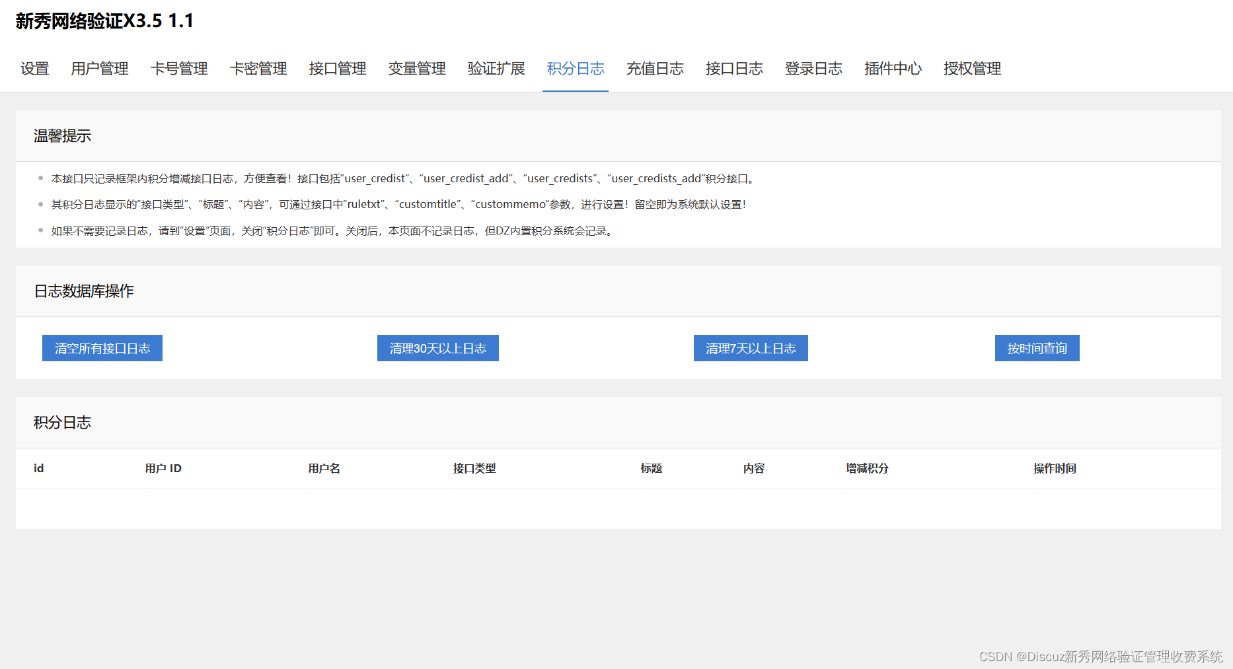Image resolution: width=1233 pixels, height=669 pixels.
Task: Open 授权管理 tab
Action: pos(972,69)
